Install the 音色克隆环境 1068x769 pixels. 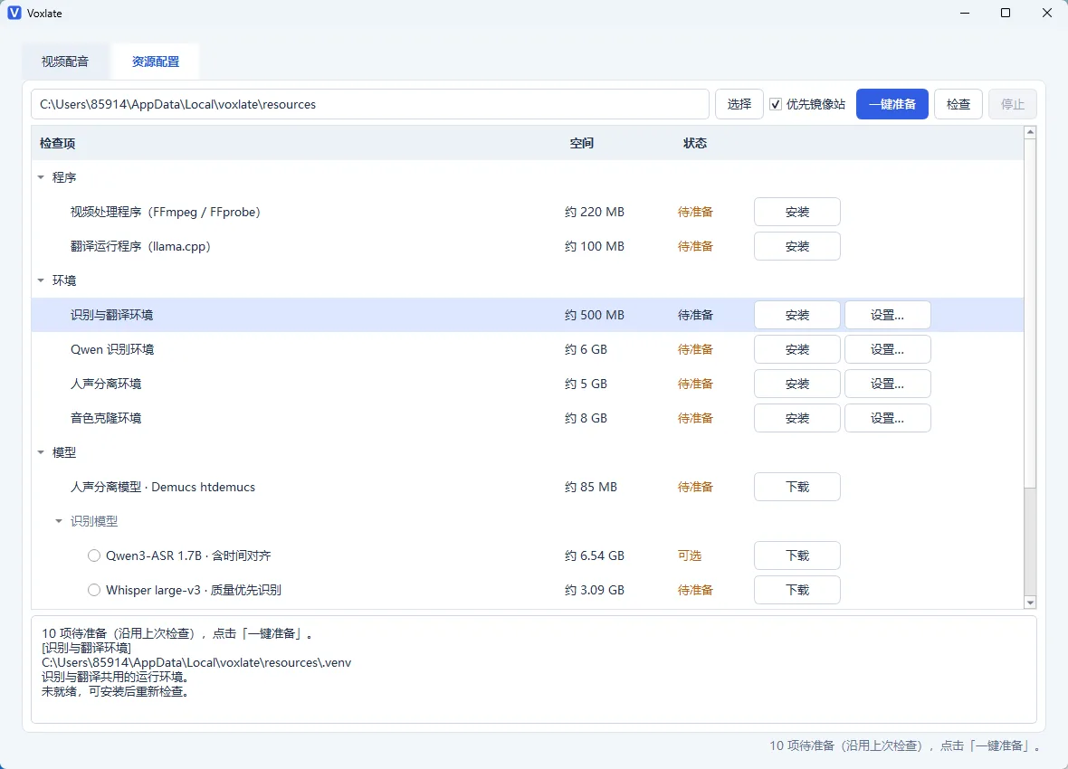796,418
